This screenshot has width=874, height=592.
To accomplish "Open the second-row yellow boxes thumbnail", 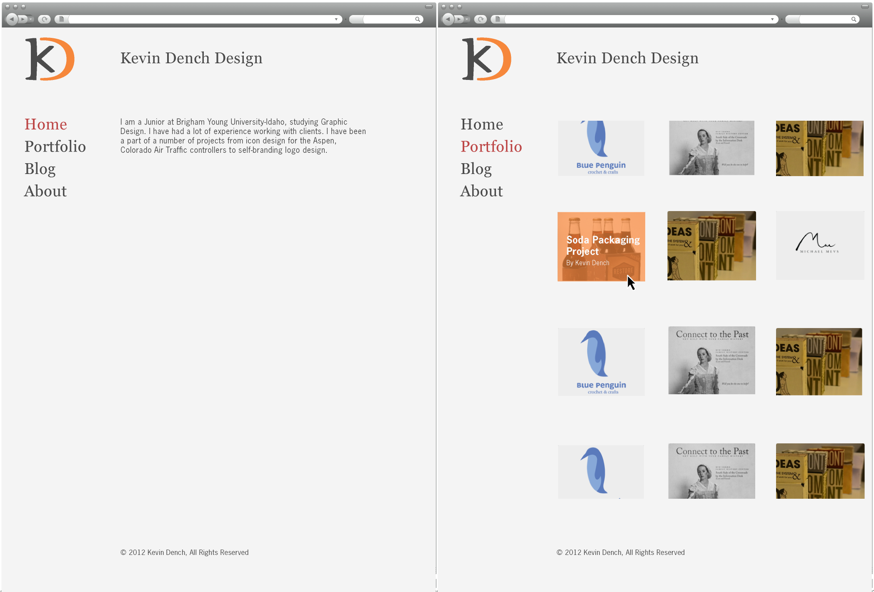I will point(711,246).
